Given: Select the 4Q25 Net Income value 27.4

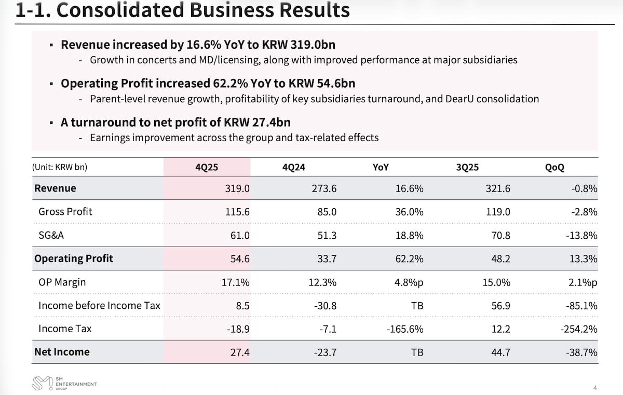Looking at the screenshot, I should 241,352.
